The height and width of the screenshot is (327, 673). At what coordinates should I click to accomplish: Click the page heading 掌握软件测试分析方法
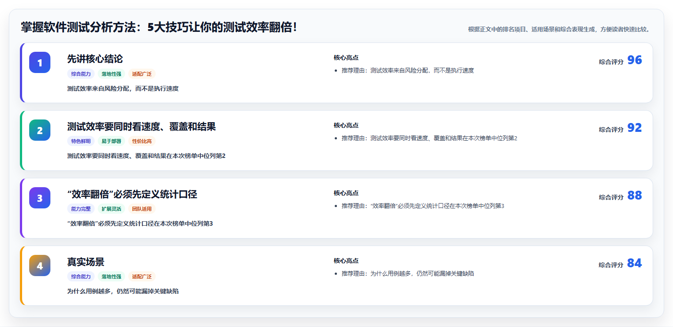click(x=159, y=27)
